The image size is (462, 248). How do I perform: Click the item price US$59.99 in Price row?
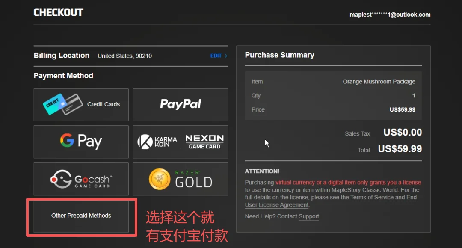402,109
